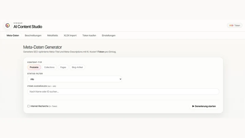The width and height of the screenshot is (245, 138).
Task: Click the Meta-Daten Generator heading
Action: tap(43, 47)
